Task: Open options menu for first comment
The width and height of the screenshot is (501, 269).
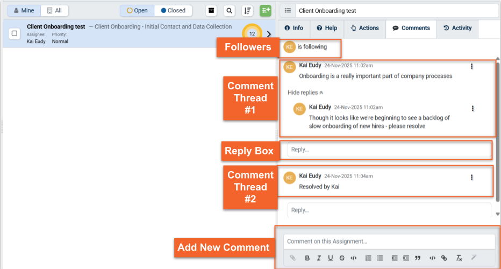Action: [x=471, y=66]
